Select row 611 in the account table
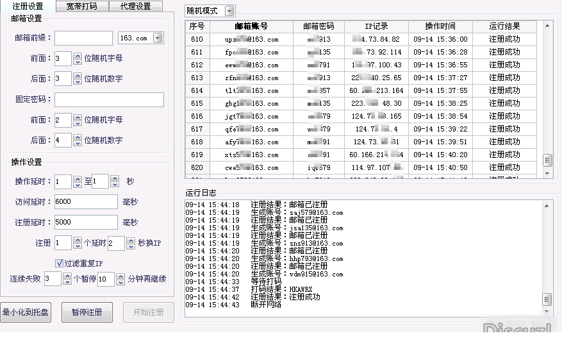The image size is (562, 347). pyautogui.click(x=361, y=52)
